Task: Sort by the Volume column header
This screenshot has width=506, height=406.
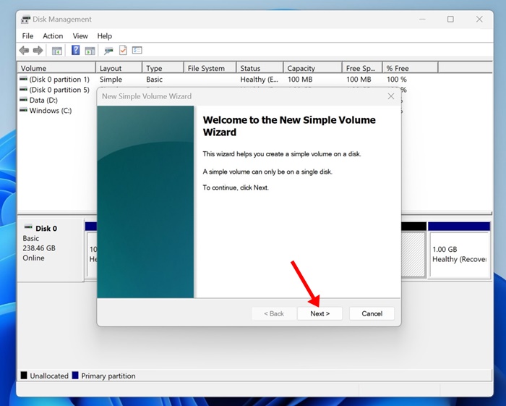Action: tap(56, 68)
